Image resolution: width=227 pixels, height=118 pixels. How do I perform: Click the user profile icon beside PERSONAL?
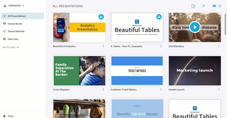point(5,6)
